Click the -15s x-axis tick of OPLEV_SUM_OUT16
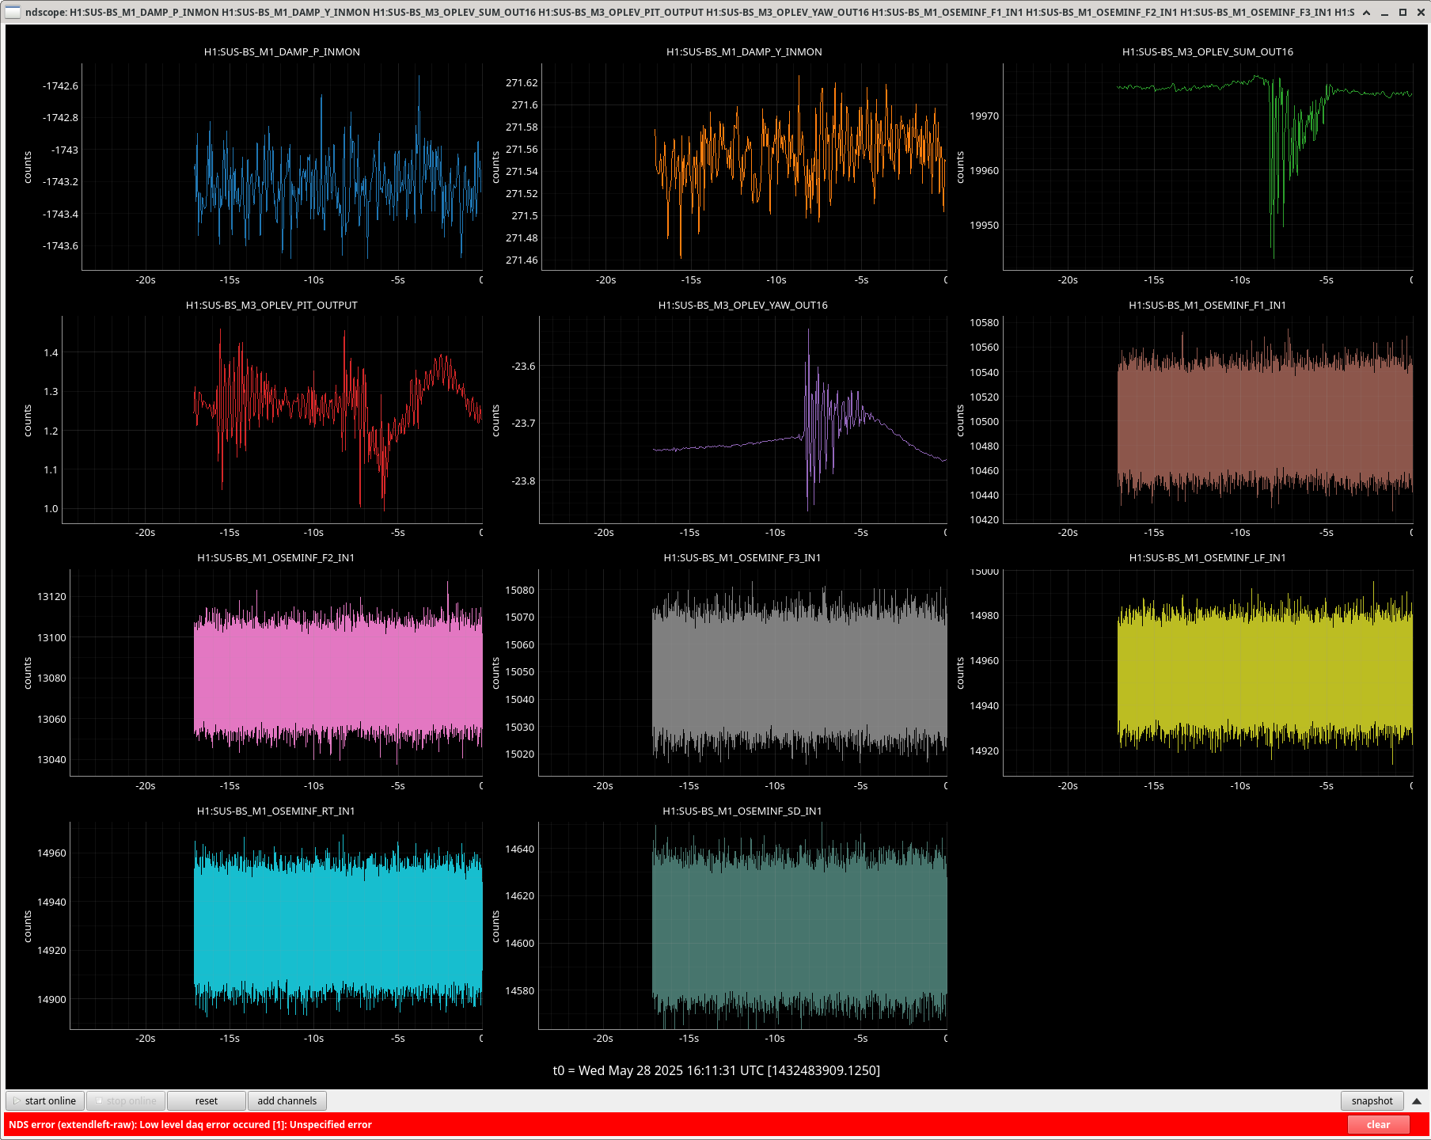The width and height of the screenshot is (1431, 1140). pos(1154,279)
